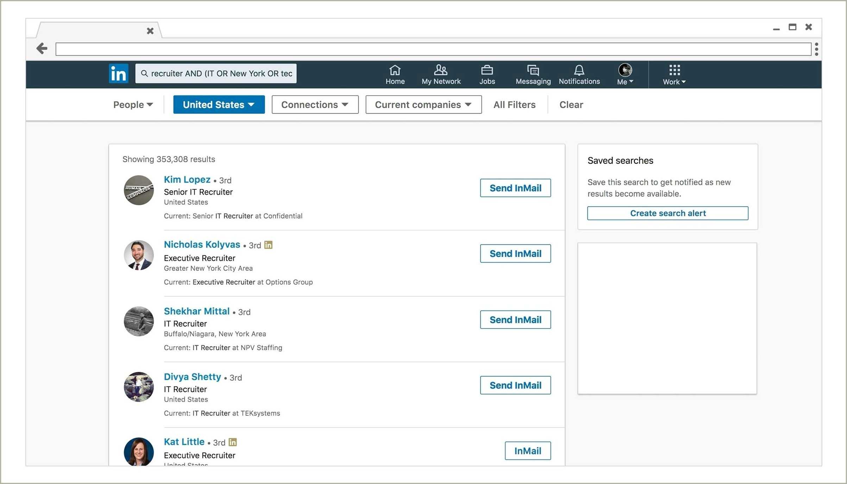Open the United States location filter

(x=219, y=105)
